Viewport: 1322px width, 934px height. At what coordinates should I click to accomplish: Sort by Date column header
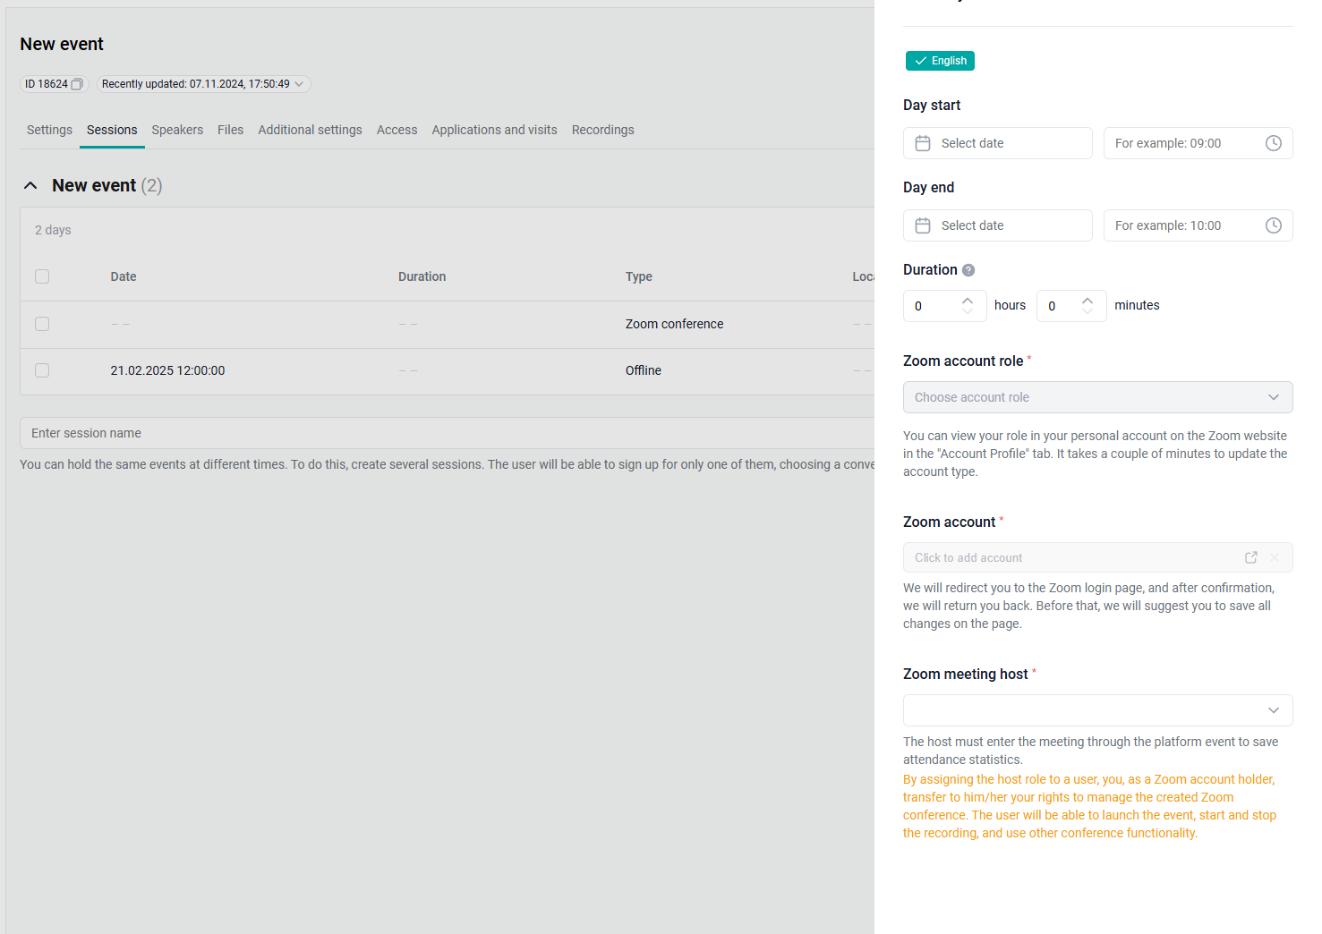tap(124, 276)
